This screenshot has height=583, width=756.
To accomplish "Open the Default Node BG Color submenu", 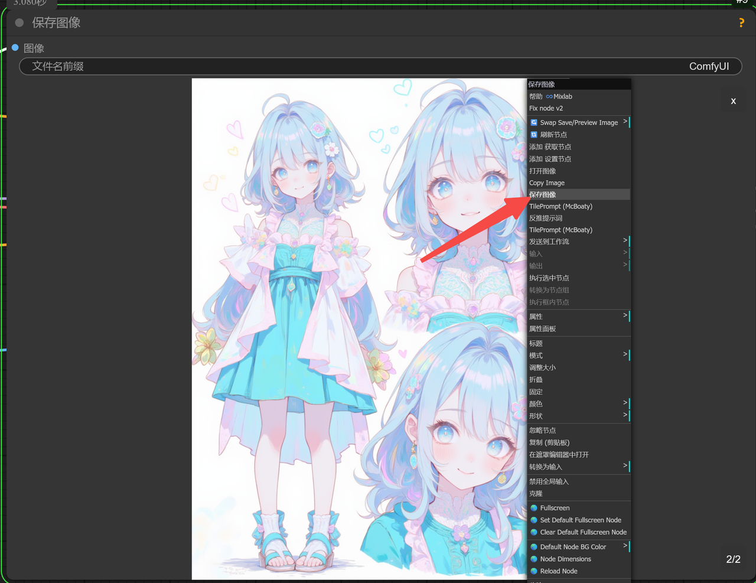I will click(x=579, y=547).
